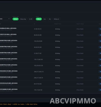This screenshot has width=101, height=107.
Task: Filter by 'Đang chạy' status
Action: pos(23,19)
